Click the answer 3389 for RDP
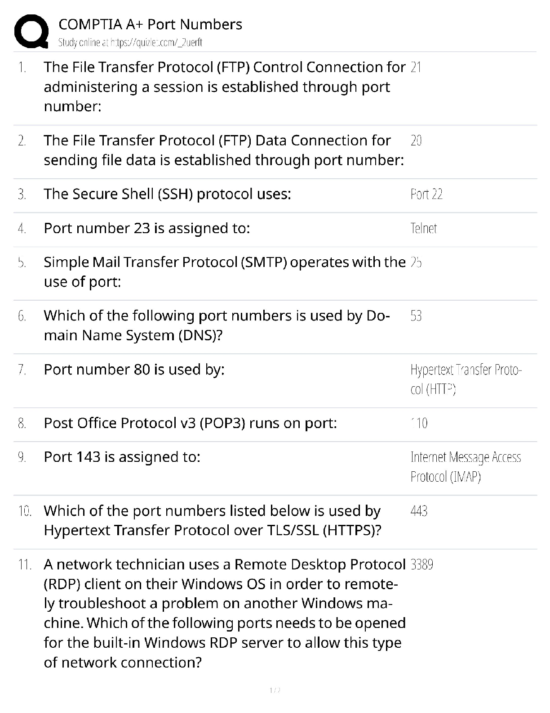Viewport: 550px width, 713px height. (421, 565)
